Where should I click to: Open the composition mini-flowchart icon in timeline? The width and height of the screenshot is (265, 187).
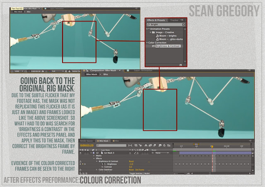tap(130, 145)
